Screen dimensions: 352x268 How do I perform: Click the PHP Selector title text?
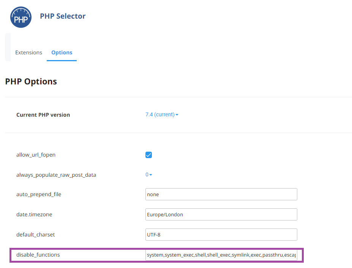pyautogui.click(x=63, y=16)
